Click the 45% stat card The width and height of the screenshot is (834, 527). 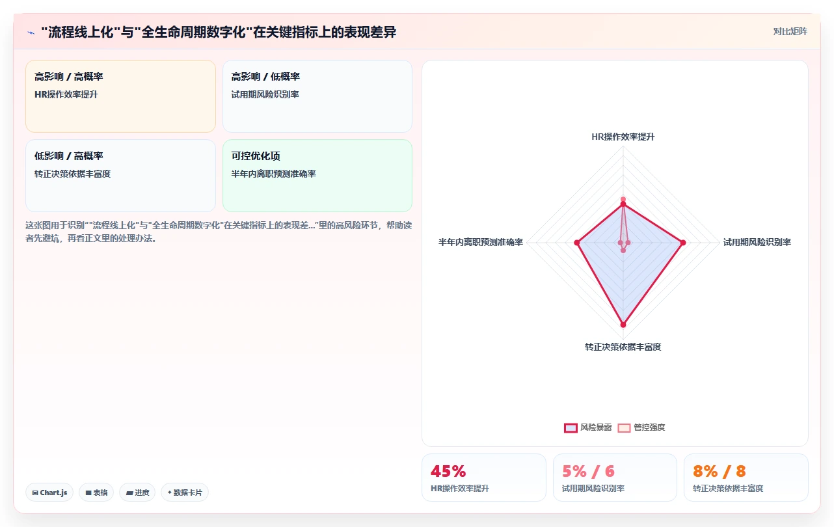484,478
